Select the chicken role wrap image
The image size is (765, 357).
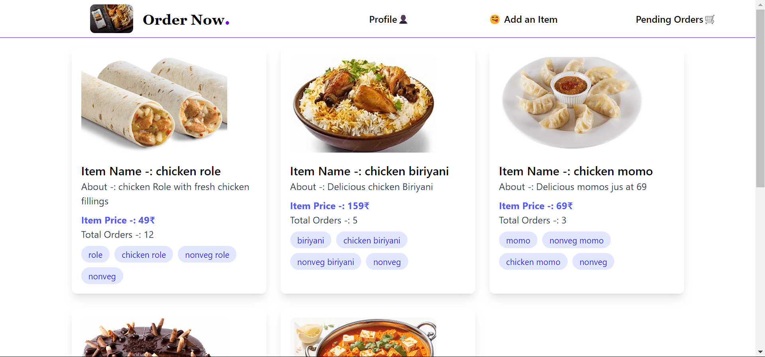click(x=154, y=104)
